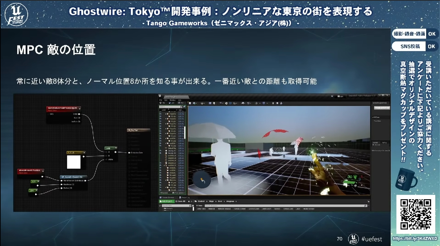Click the Content Browser lock icon
This screenshot has width=440, height=246.
point(368,201)
